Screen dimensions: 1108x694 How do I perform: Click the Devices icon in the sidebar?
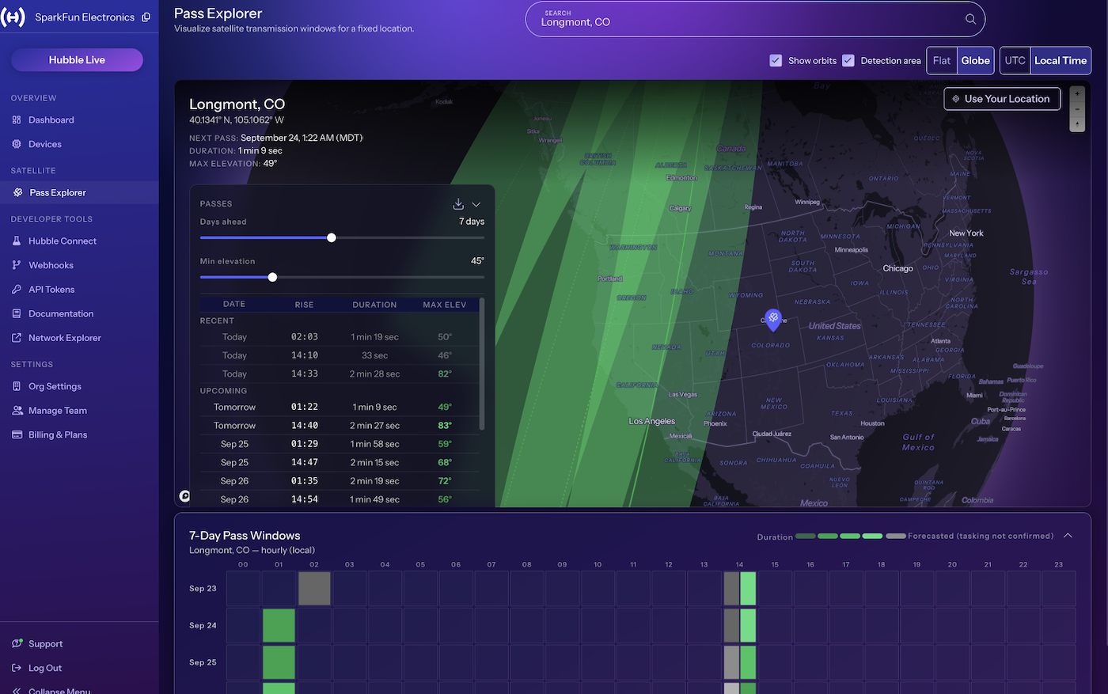[17, 144]
